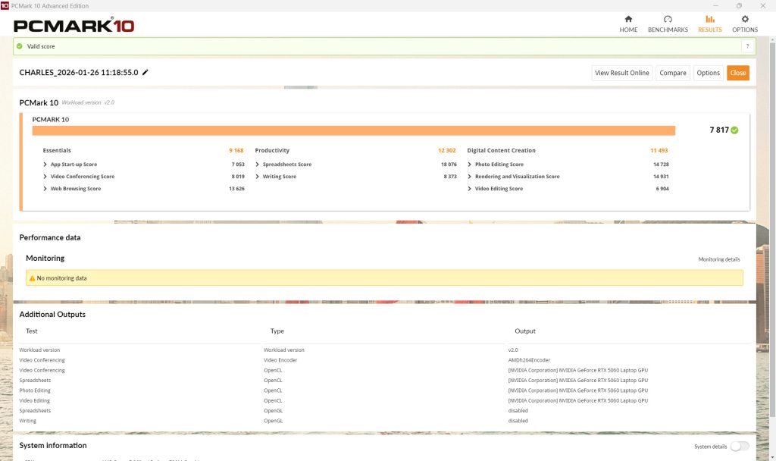Toggle the System details switch
This screenshot has height=461, width=776.
click(x=740, y=446)
